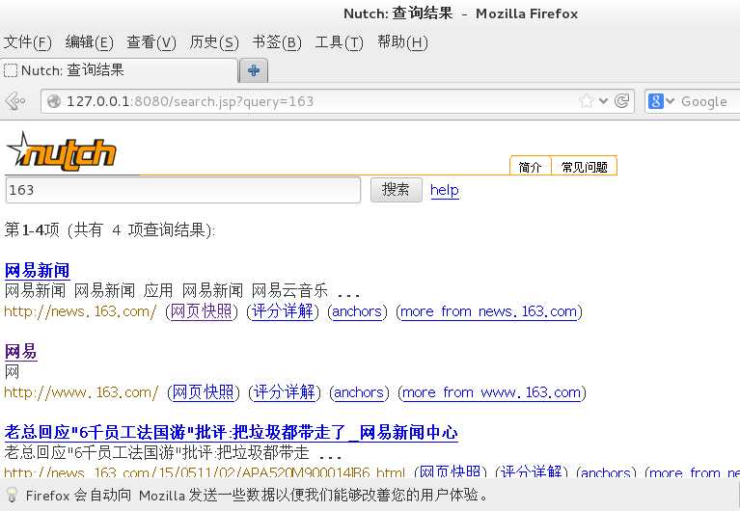
Task: Click the Google search engine icon
Action: [x=655, y=101]
